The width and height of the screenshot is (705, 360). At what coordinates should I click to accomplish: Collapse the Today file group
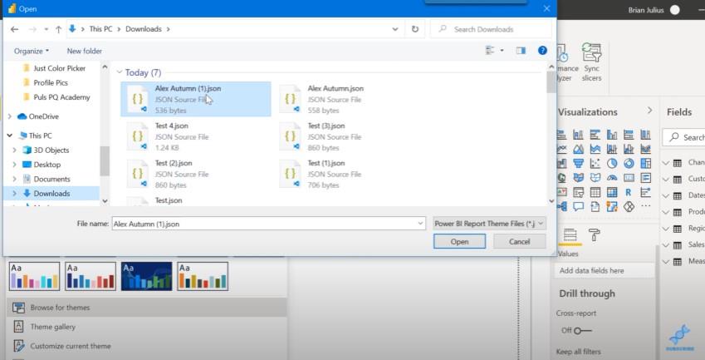tap(119, 72)
